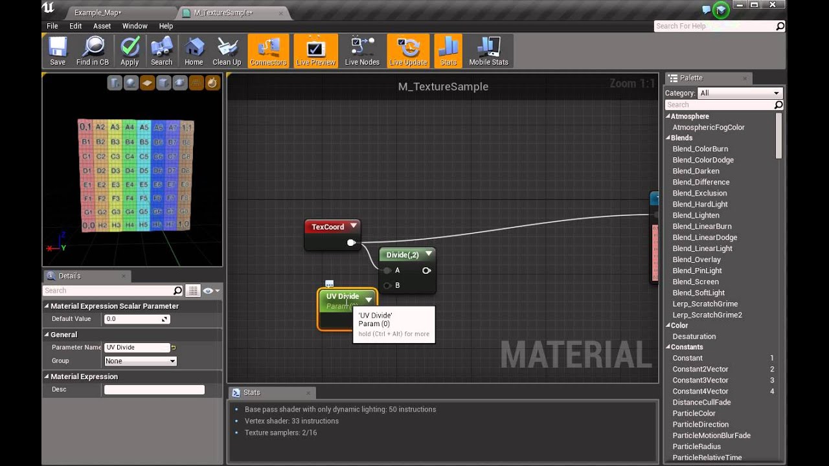Screen dimensions: 829x466
Task: Click the Search For Help field
Action: pos(714,26)
